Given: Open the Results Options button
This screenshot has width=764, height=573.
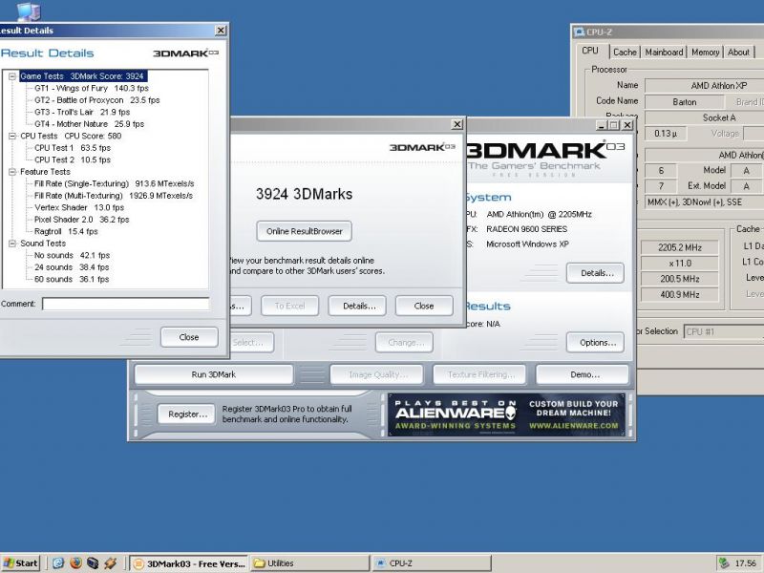Looking at the screenshot, I should tap(595, 343).
